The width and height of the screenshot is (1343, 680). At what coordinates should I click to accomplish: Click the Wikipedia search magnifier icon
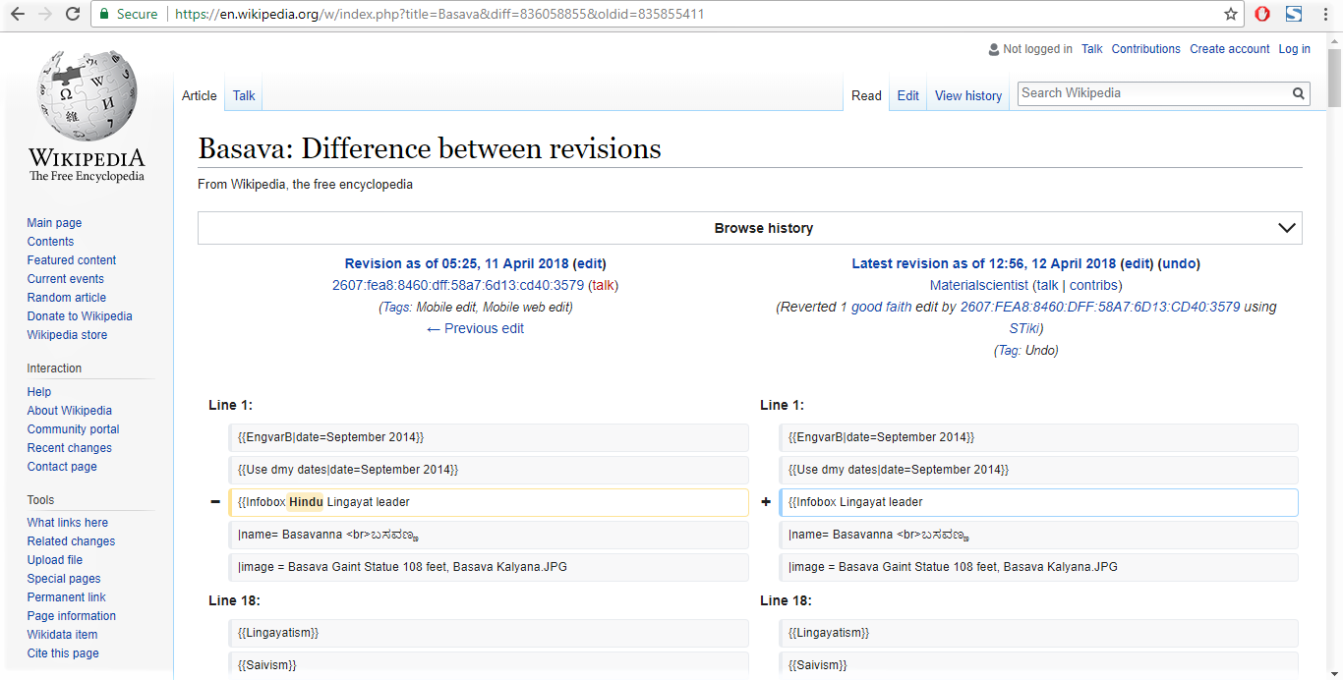(1299, 93)
